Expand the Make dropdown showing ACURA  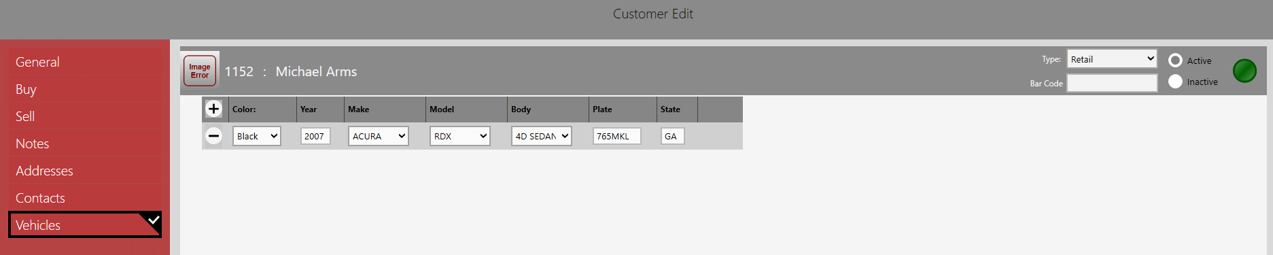point(379,136)
